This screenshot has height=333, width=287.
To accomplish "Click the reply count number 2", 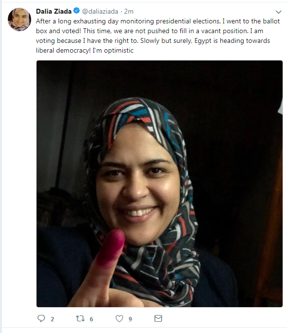I will click(52, 319).
